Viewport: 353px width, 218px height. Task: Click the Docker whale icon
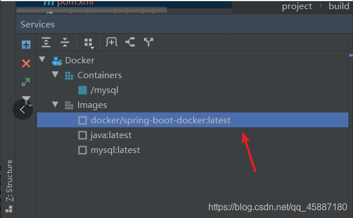(57, 61)
